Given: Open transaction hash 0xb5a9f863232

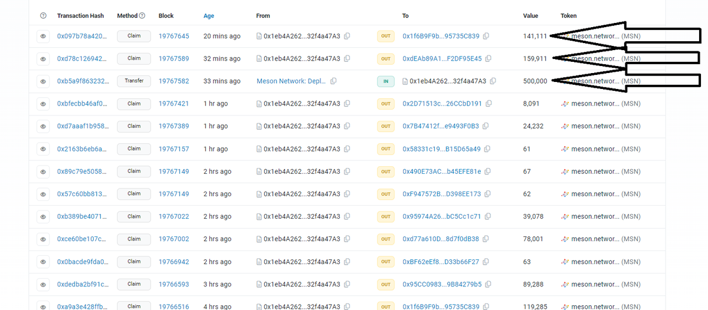Looking at the screenshot, I should click(83, 81).
